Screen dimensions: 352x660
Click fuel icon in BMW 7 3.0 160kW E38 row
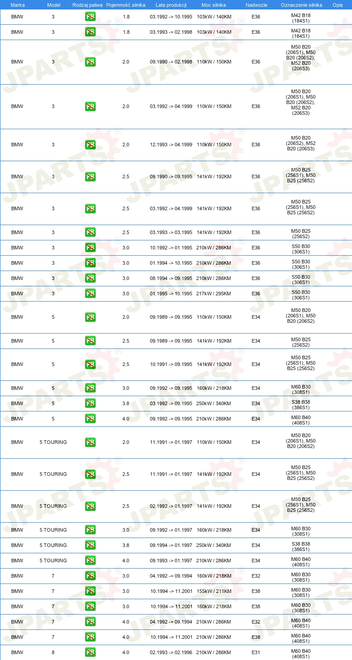click(90, 607)
